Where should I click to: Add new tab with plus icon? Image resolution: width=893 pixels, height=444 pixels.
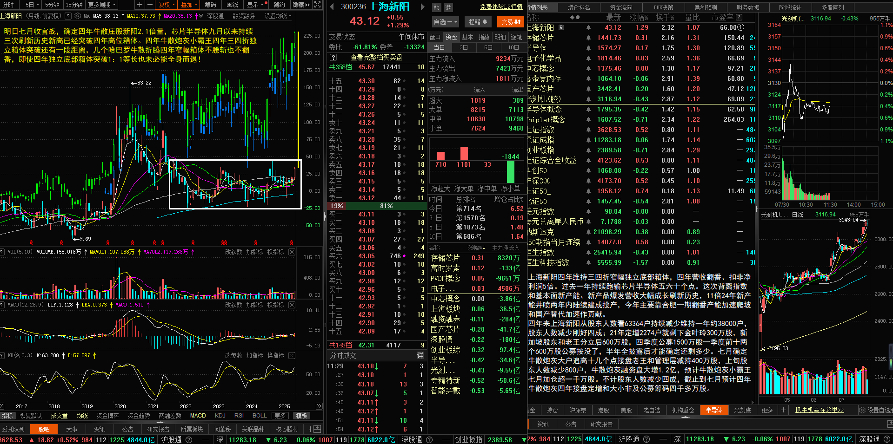(x=783, y=410)
